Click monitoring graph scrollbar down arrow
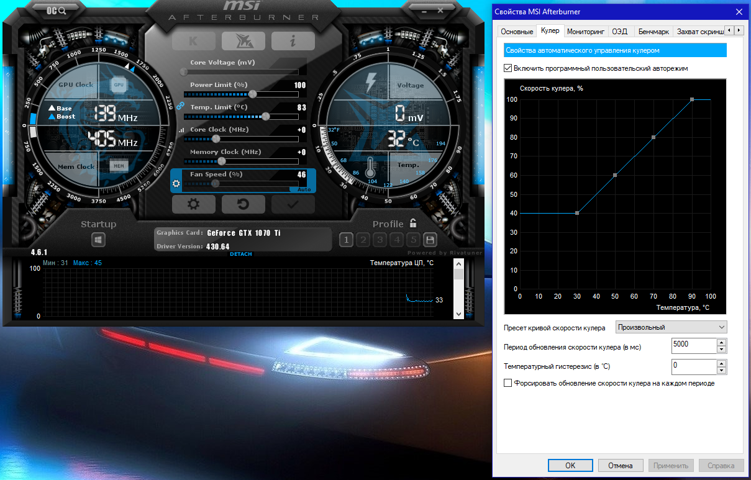Viewport: 751px width, 480px height. tap(459, 314)
